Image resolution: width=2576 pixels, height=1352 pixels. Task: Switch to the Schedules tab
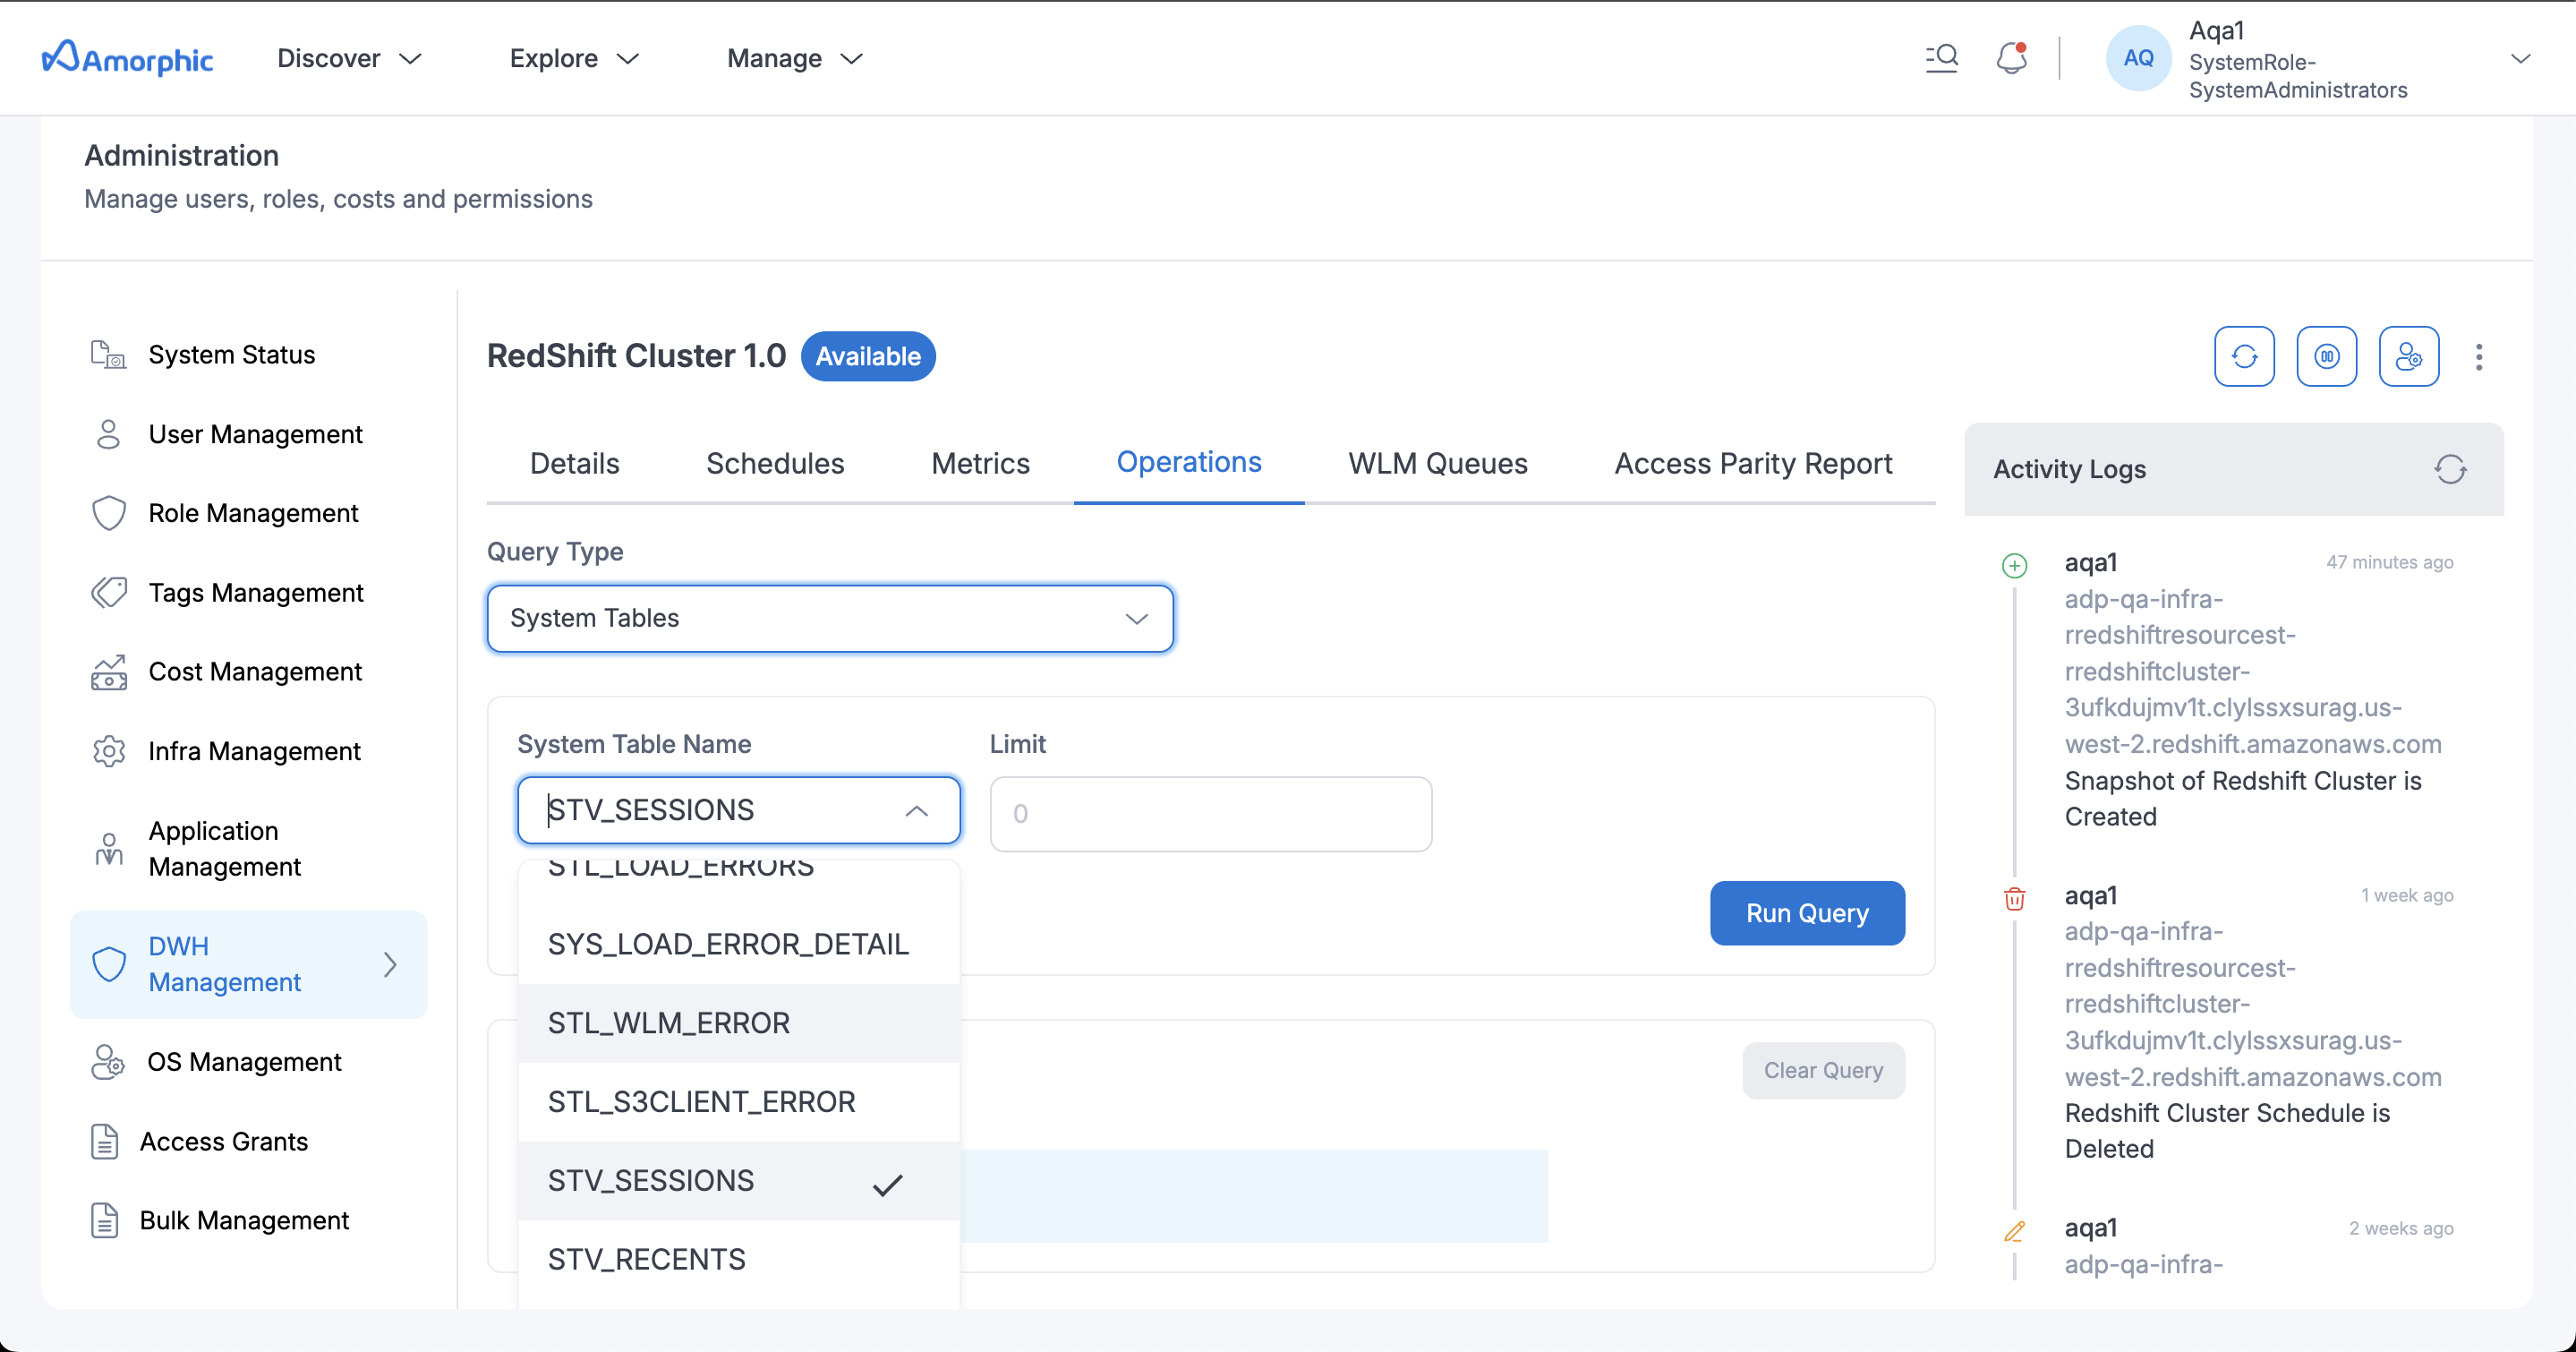[x=775, y=463]
